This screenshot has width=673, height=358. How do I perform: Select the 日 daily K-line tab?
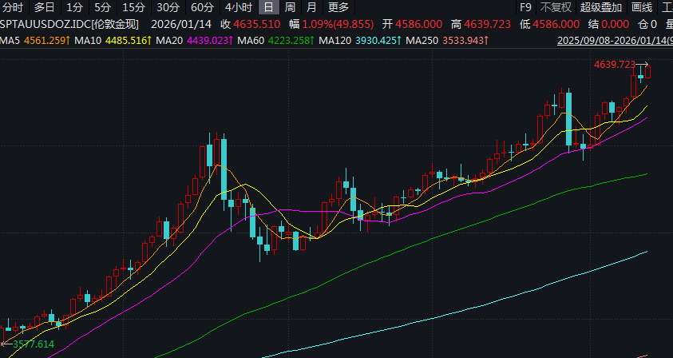click(268, 7)
